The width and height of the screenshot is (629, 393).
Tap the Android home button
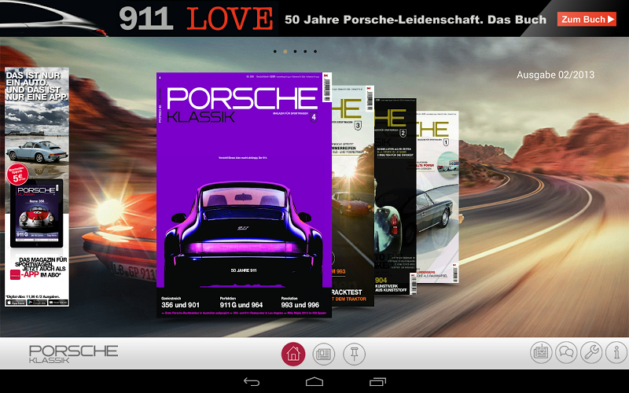[x=314, y=381]
